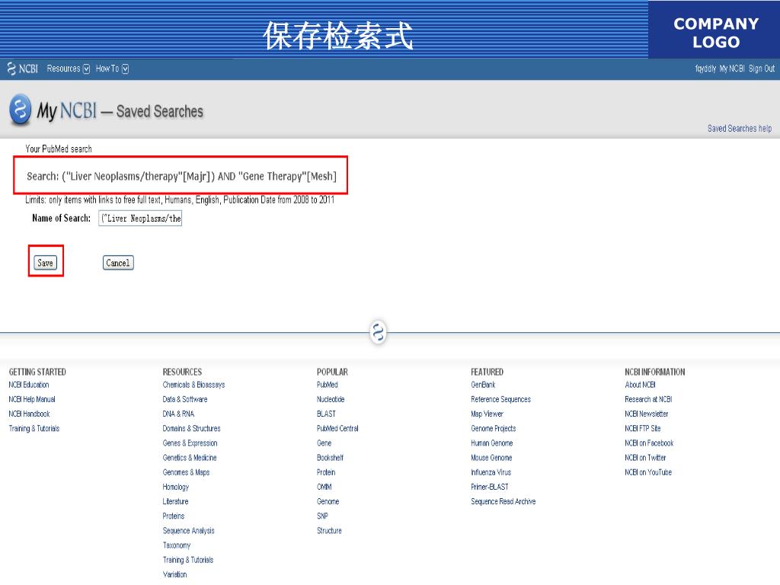Open BLAST link under Popular
The height and width of the screenshot is (585, 780).
pyautogui.click(x=326, y=414)
